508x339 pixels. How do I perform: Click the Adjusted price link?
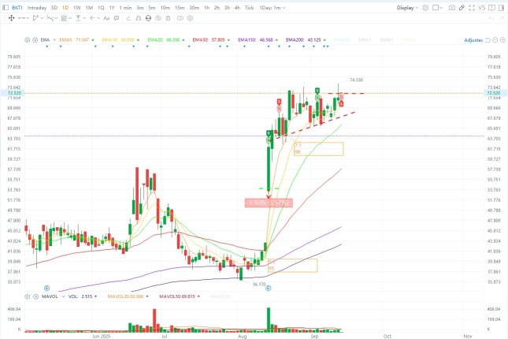473,40
